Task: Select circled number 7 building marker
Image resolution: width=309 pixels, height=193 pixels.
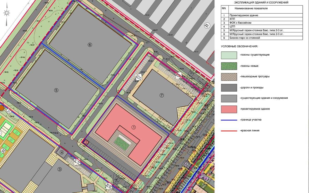Action: (161, 95)
